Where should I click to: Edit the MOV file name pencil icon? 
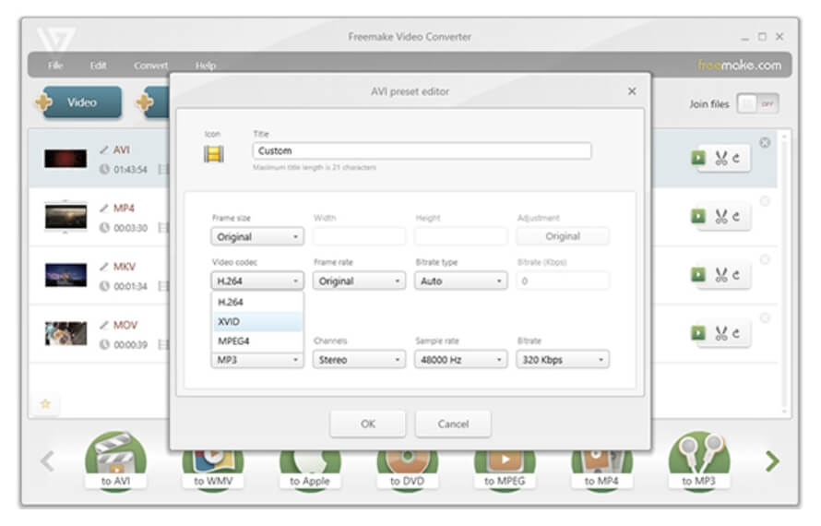pos(104,325)
